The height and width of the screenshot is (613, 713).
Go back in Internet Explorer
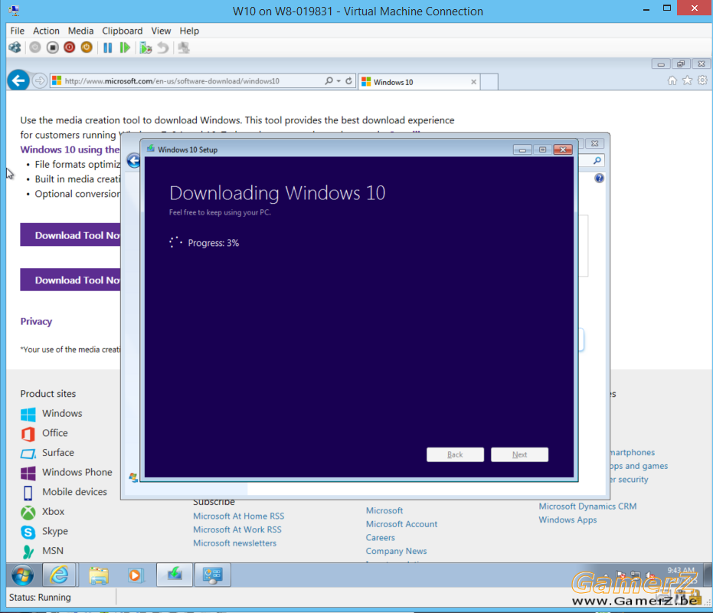tap(18, 81)
